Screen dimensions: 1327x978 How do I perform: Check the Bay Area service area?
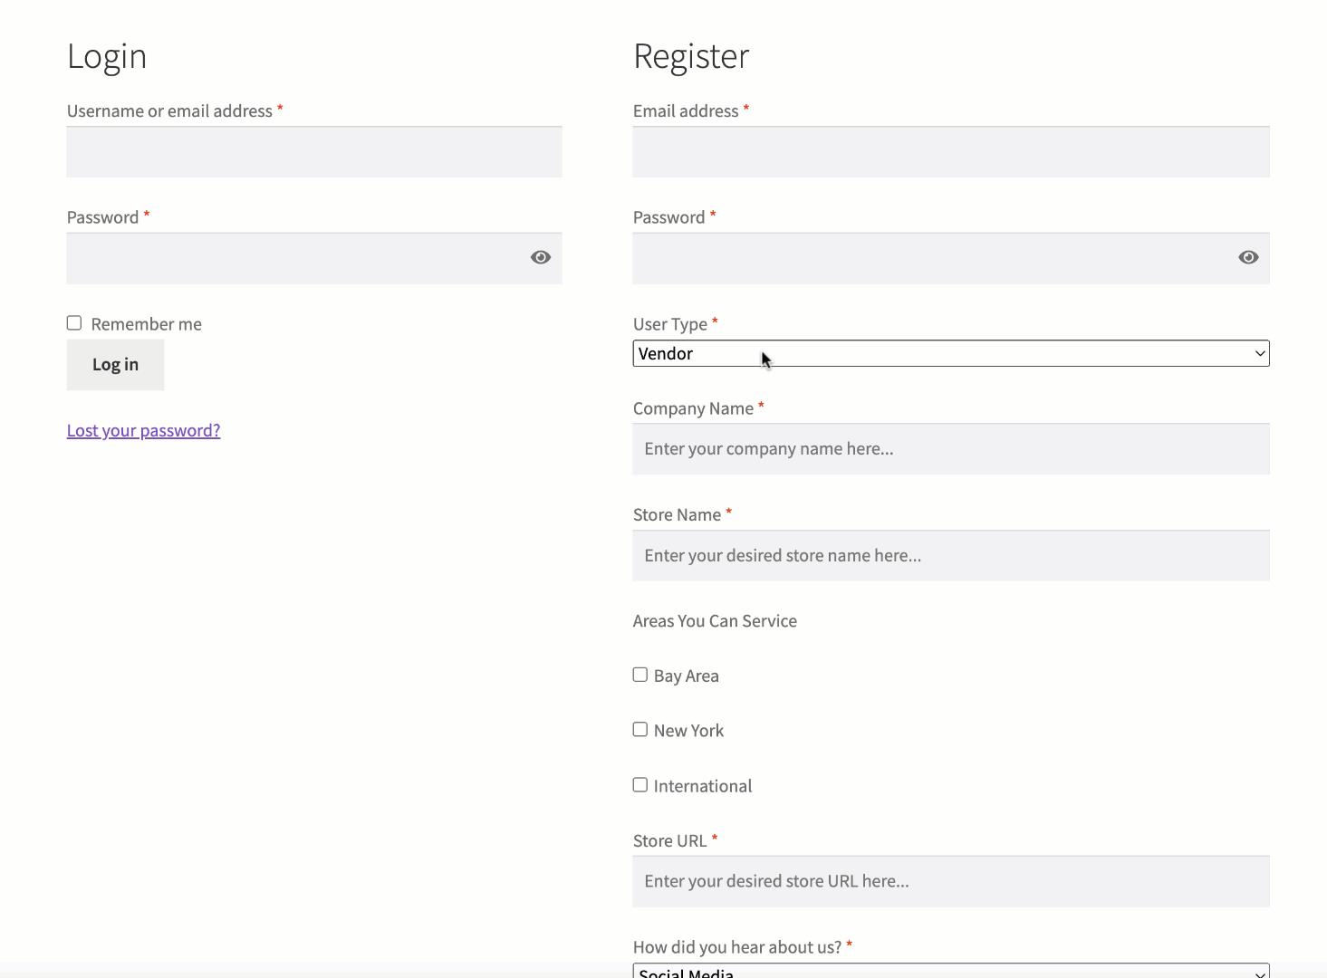[640, 675]
